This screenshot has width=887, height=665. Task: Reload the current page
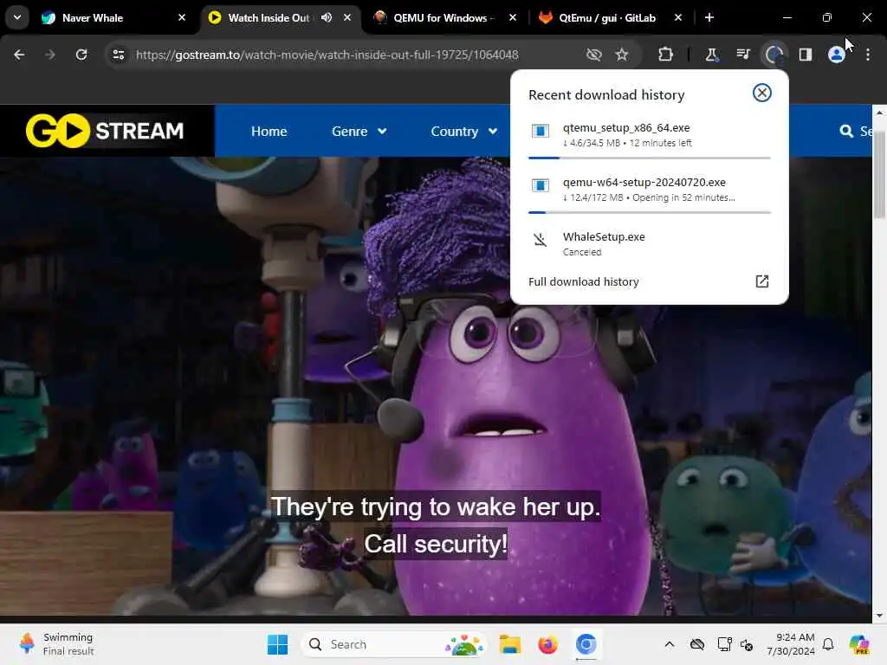pyautogui.click(x=81, y=55)
